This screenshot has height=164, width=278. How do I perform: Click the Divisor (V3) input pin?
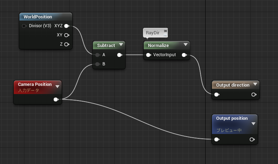(24, 26)
